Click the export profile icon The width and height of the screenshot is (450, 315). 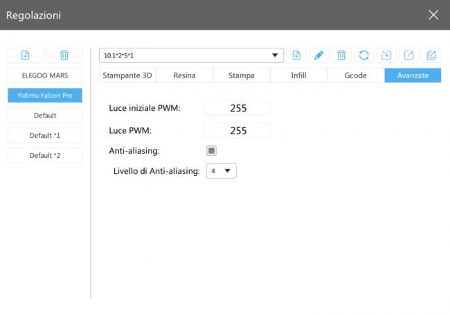tap(408, 55)
